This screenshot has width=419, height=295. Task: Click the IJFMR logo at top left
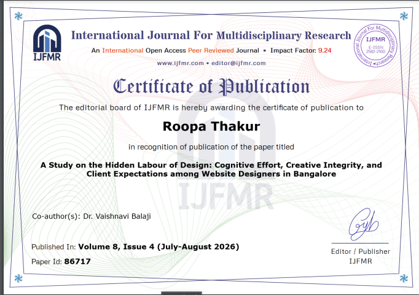click(47, 43)
